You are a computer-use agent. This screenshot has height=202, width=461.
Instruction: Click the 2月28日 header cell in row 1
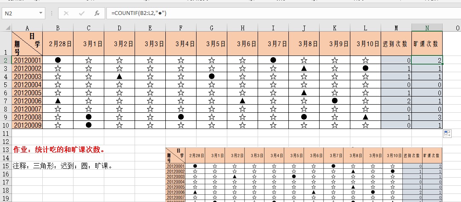click(58, 44)
